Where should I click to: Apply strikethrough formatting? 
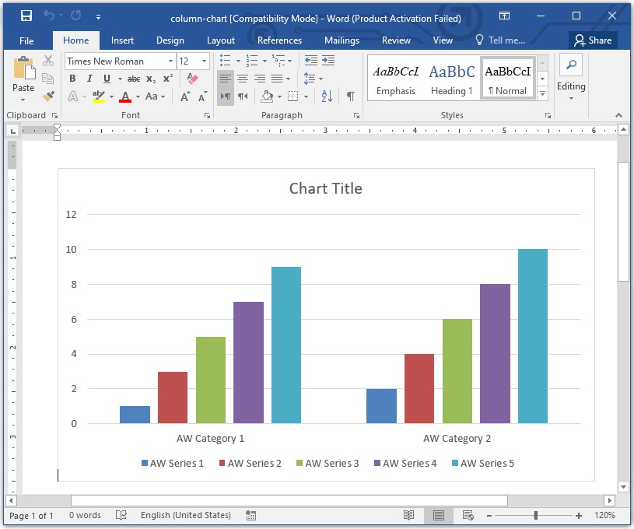[133, 79]
